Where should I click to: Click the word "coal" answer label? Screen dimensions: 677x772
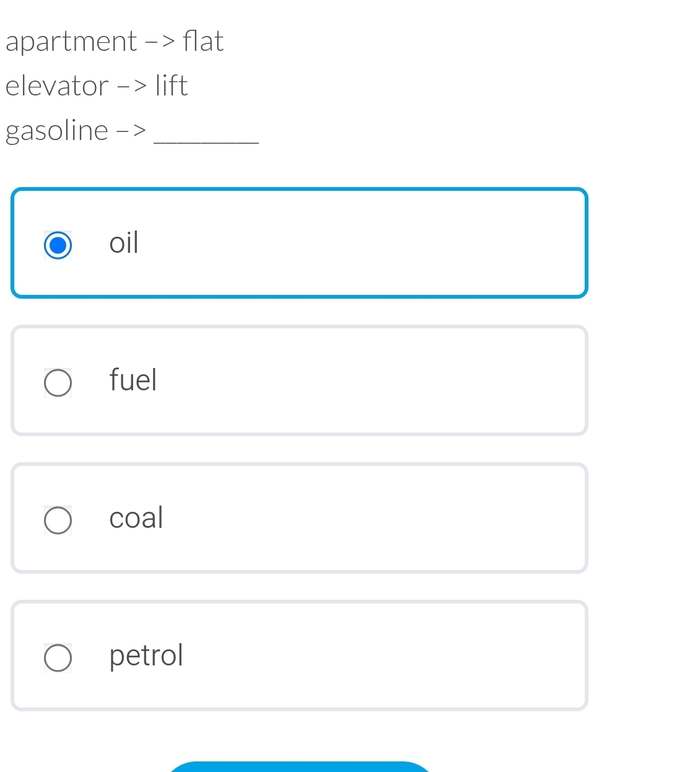(136, 517)
